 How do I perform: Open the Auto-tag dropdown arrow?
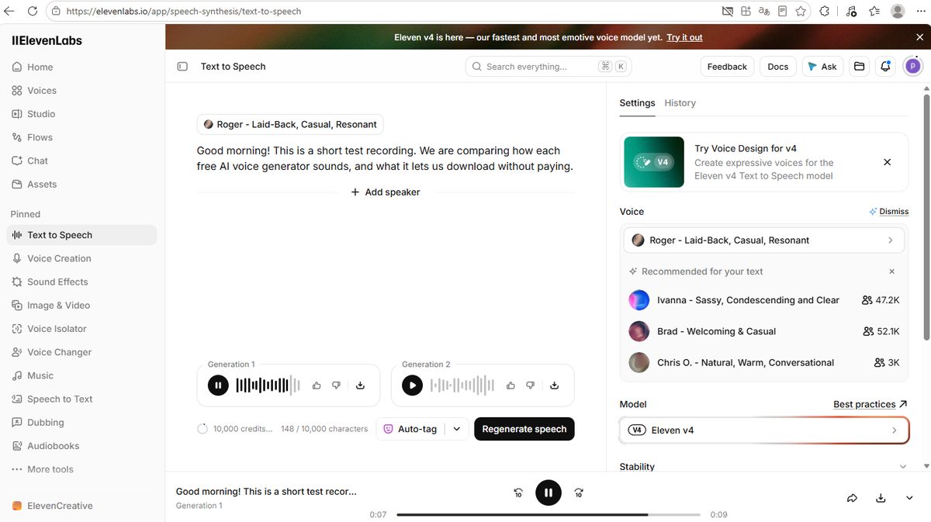[456, 429]
